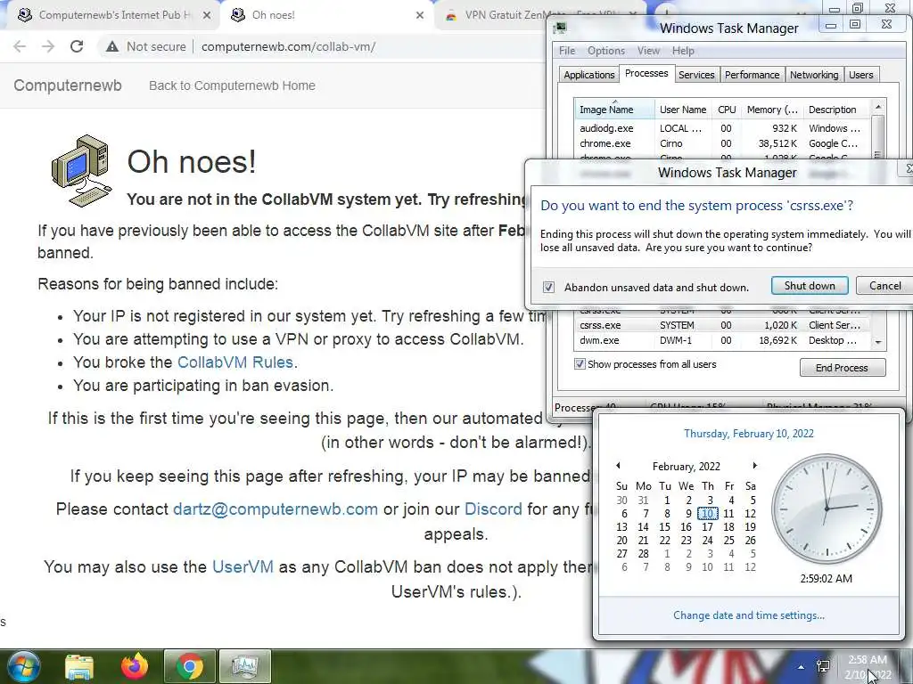Go to previous month in calendar

[619, 466]
